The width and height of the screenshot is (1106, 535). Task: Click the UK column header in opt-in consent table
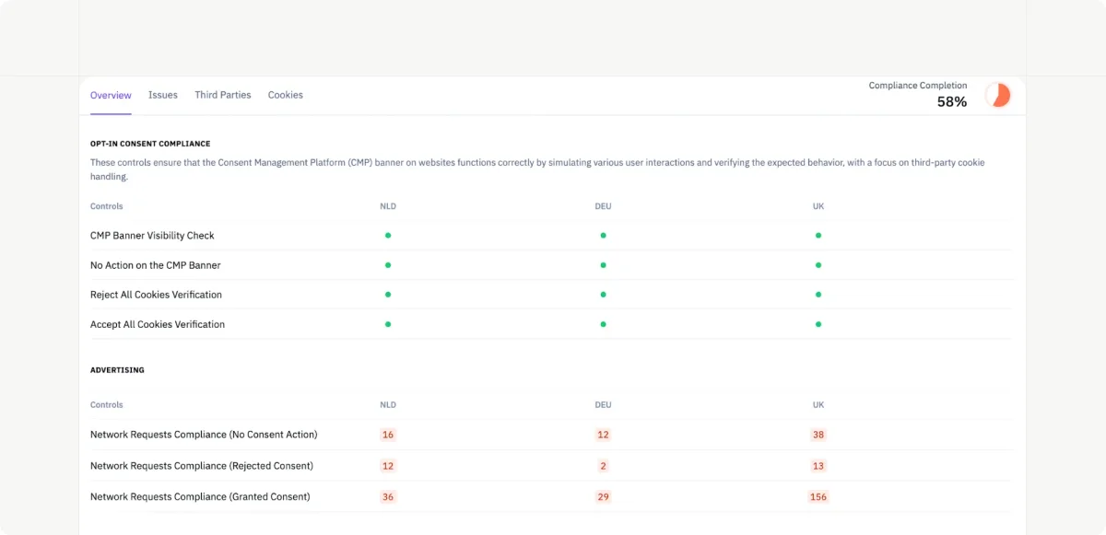click(818, 206)
